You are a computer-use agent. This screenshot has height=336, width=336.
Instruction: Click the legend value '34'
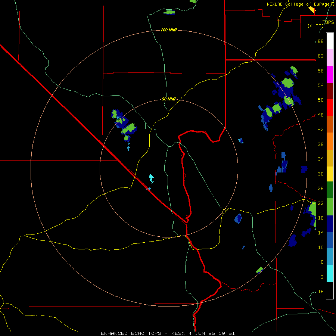[x=321, y=159]
